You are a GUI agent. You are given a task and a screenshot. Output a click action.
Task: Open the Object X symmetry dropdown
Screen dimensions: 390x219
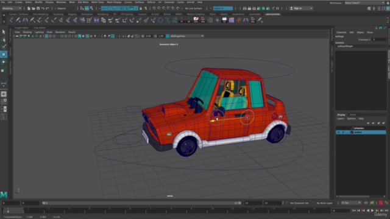[x=223, y=9]
